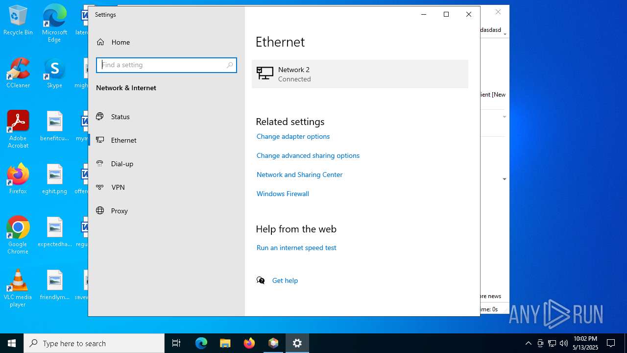Minimize the Settings window
The image size is (627, 353).
(x=424, y=14)
